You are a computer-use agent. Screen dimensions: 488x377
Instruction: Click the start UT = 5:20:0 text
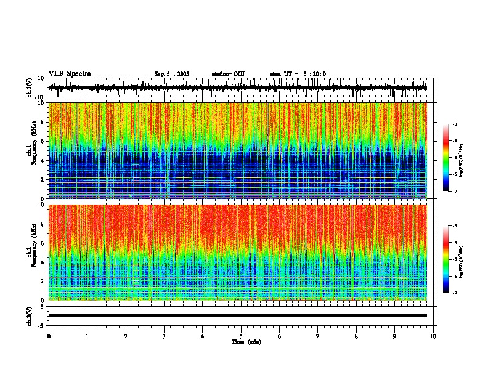point(298,74)
